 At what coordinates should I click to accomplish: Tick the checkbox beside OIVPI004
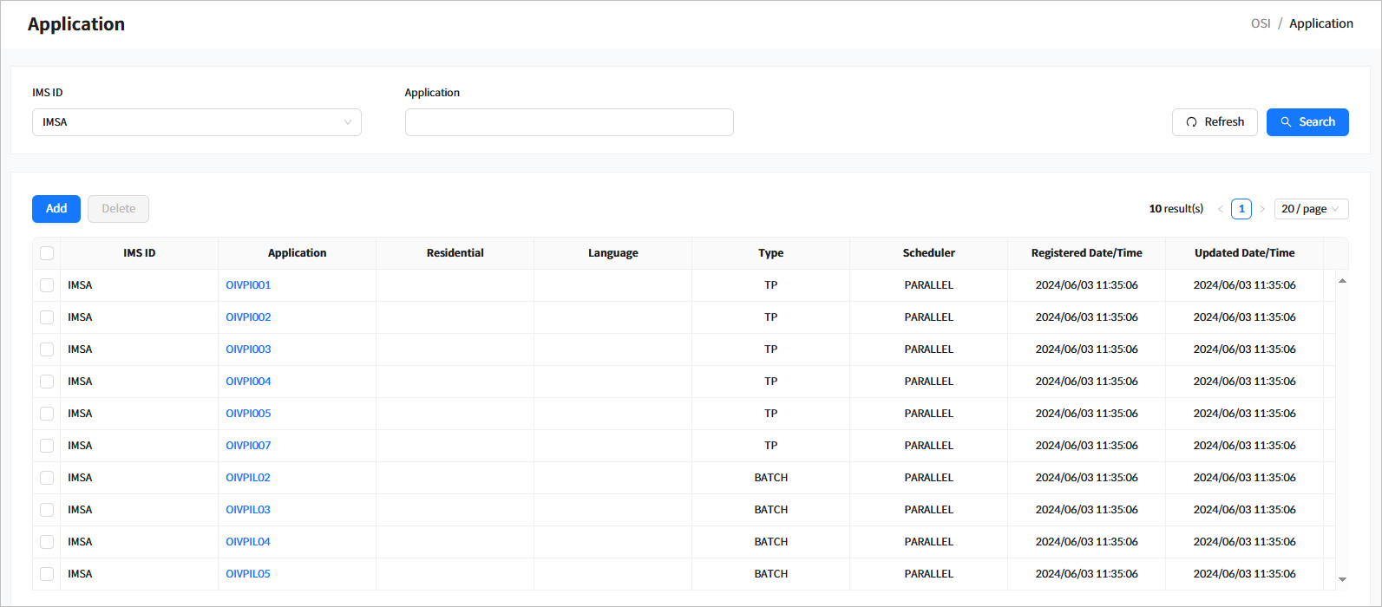pyautogui.click(x=47, y=382)
